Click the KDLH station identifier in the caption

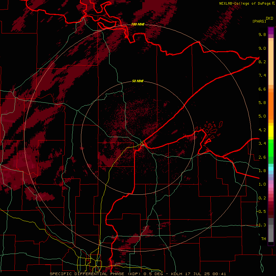tap(177, 274)
